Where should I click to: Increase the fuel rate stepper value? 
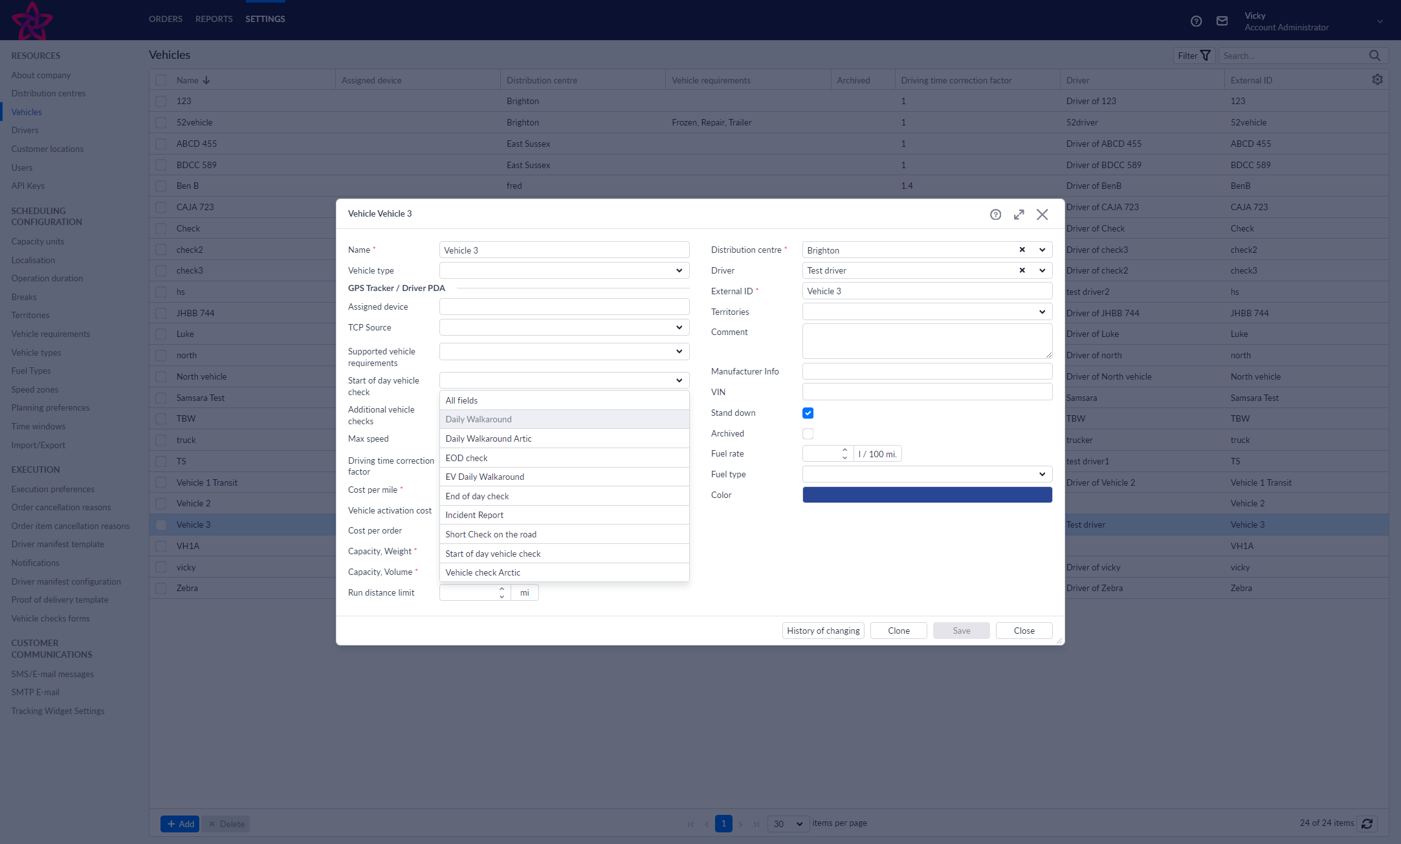coord(844,449)
